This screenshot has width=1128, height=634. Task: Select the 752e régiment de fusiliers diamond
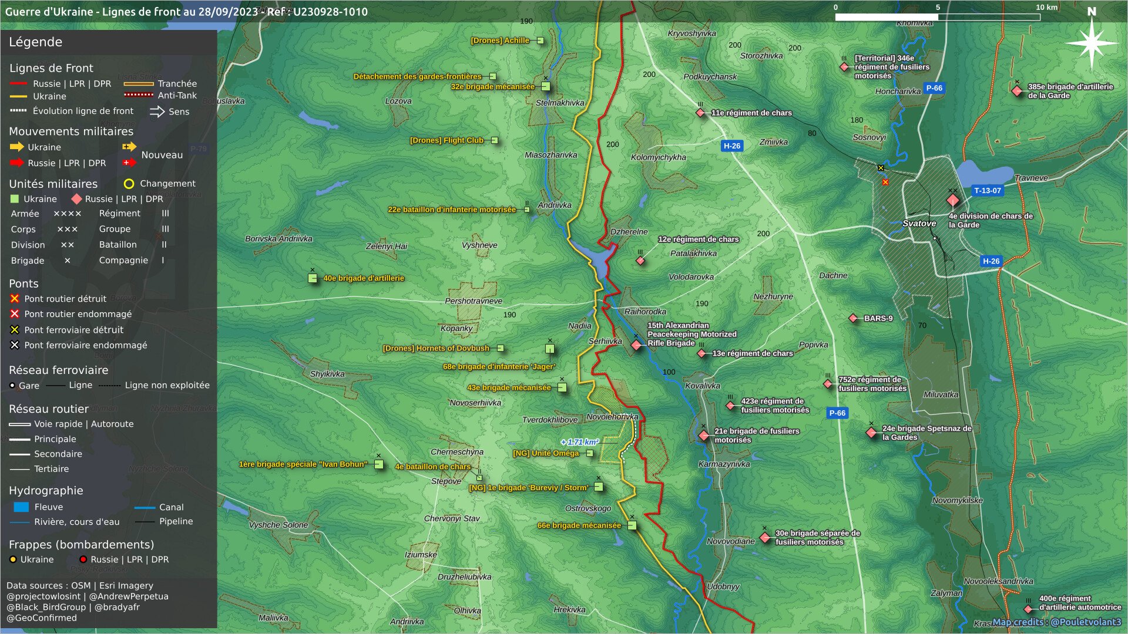[828, 384]
